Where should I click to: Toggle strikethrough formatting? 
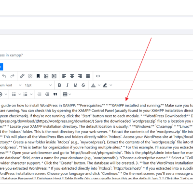[83, 85]
